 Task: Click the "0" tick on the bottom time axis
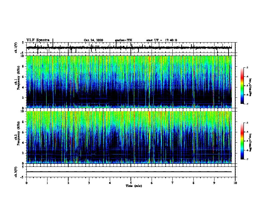click(x=26, y=183)
